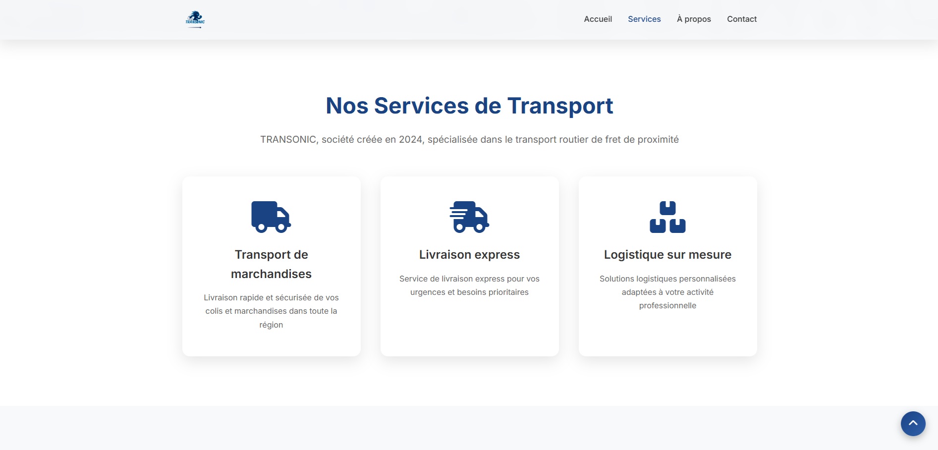Open the À propos page

point(694,19)
